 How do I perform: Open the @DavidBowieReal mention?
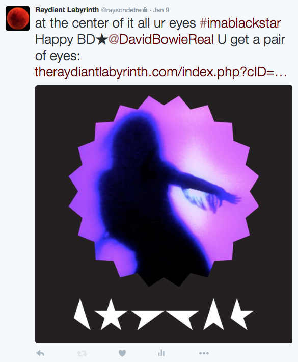click(x=161, y=39)
